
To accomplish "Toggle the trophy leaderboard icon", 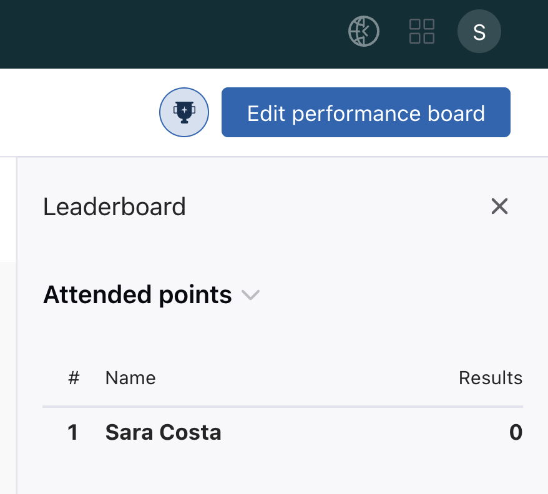I will pos(184,112).
